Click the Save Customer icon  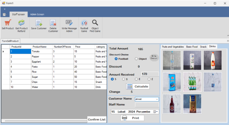click(x=39, y=23)
